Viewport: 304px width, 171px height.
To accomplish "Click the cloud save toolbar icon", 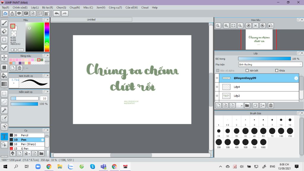I will click(5, 13).
